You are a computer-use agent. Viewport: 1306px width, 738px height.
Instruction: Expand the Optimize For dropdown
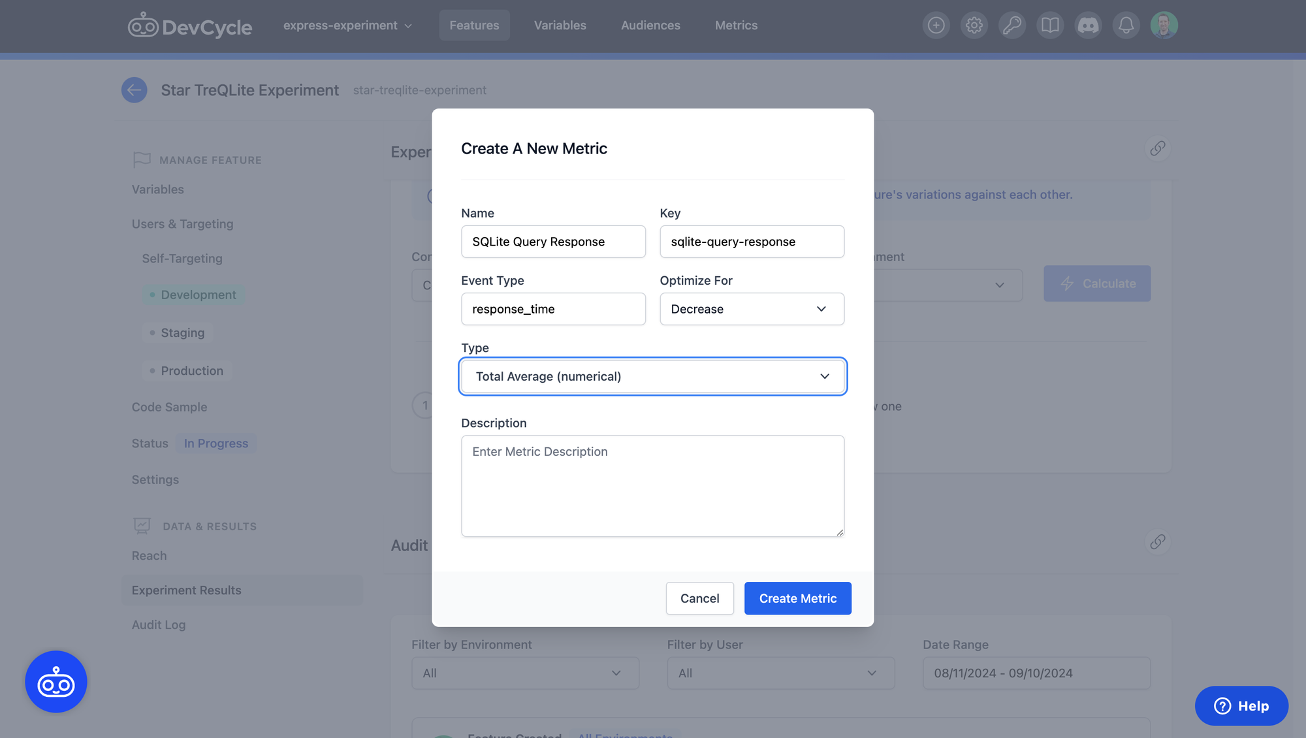click(x=752, y=309)
